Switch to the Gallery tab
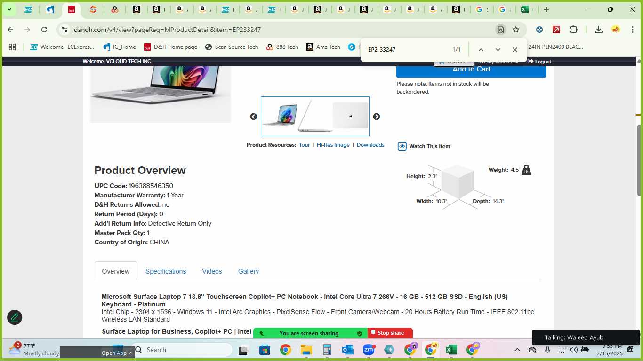643x361 pixels. pos(249,271)
